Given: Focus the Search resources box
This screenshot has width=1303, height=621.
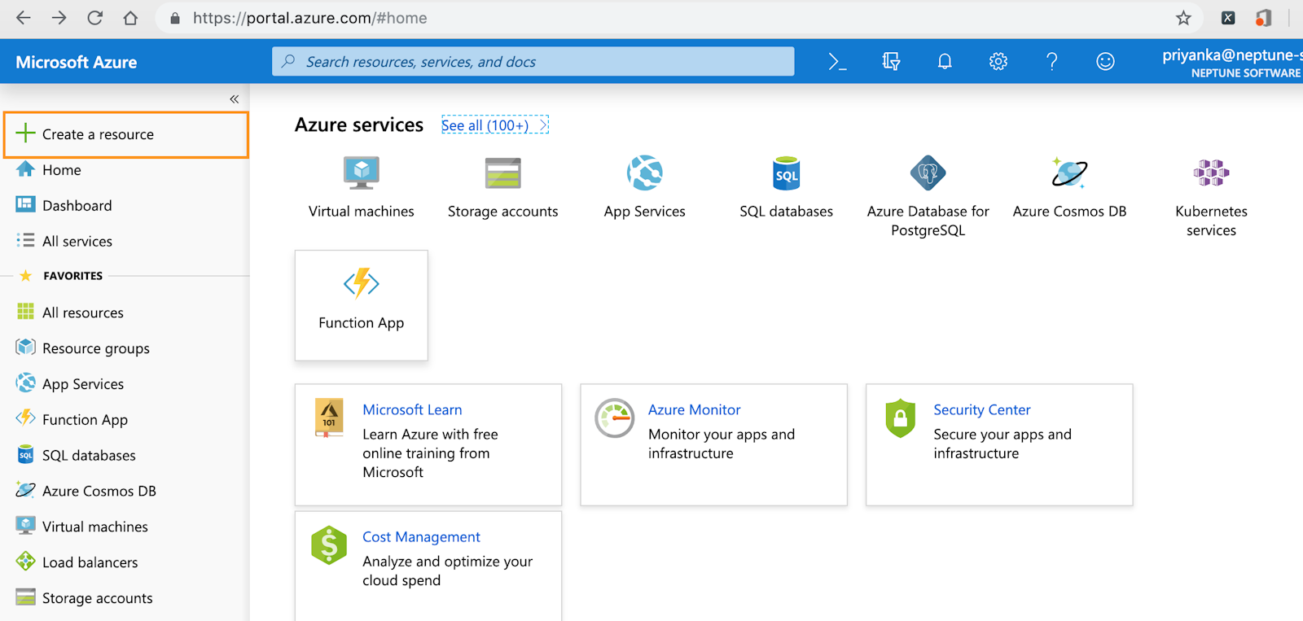Looking at the screenshot, I should pyautogui.click(x=533, y=62).
